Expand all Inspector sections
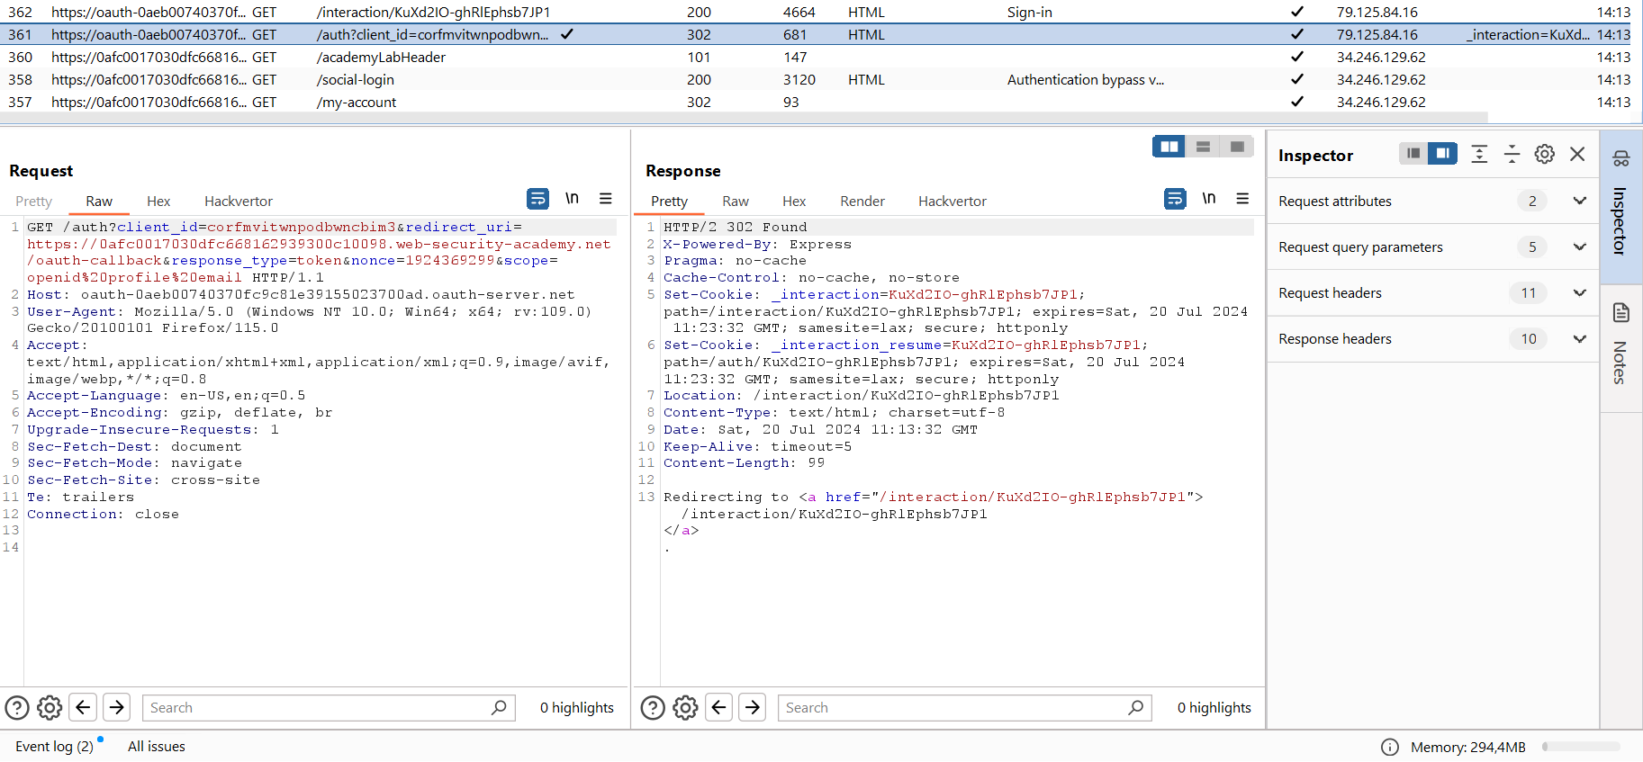The width and height of the screenshot is (1643, 762). click(x=1479, y=154)
